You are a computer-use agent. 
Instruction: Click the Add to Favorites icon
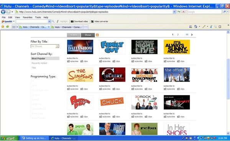click(8, 27)
